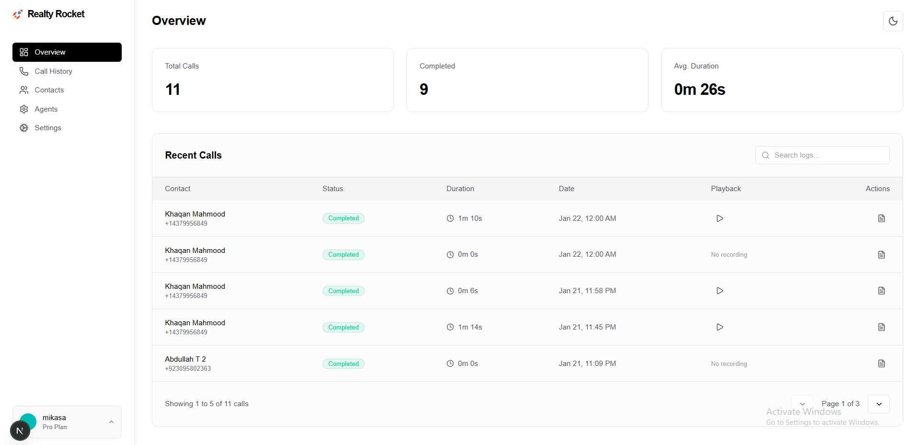Viewport: 920px width, 445px height.
Task: Click the faded previous-page chevron button
Action: pyautogui.click(x=802, y=404)
